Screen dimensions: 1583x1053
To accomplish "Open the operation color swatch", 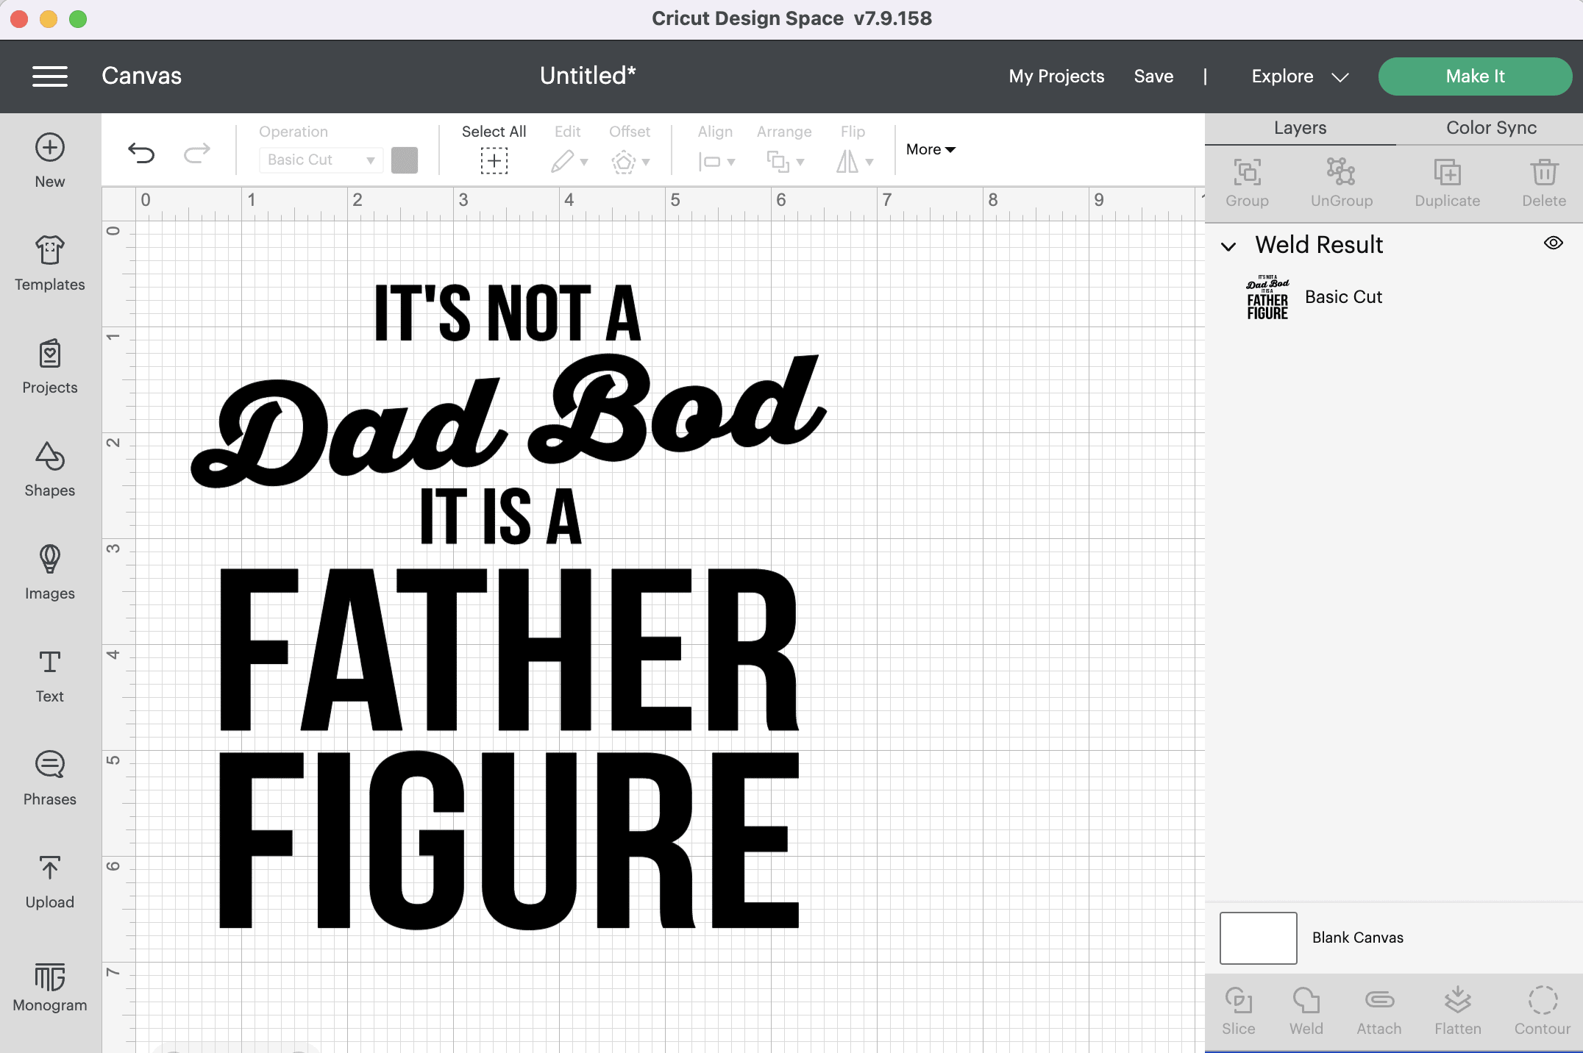I will [x=405, y=160].
